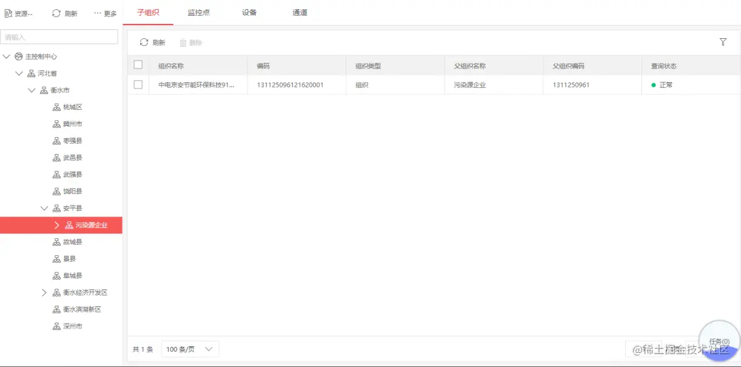The height and width of the screenshot is (367, 741).
Task: Click code cell 131125096121620001
Action: [290, 85]
